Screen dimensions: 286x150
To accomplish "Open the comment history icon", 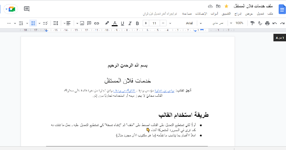I will pyautogui.click(x=27, y=9).
